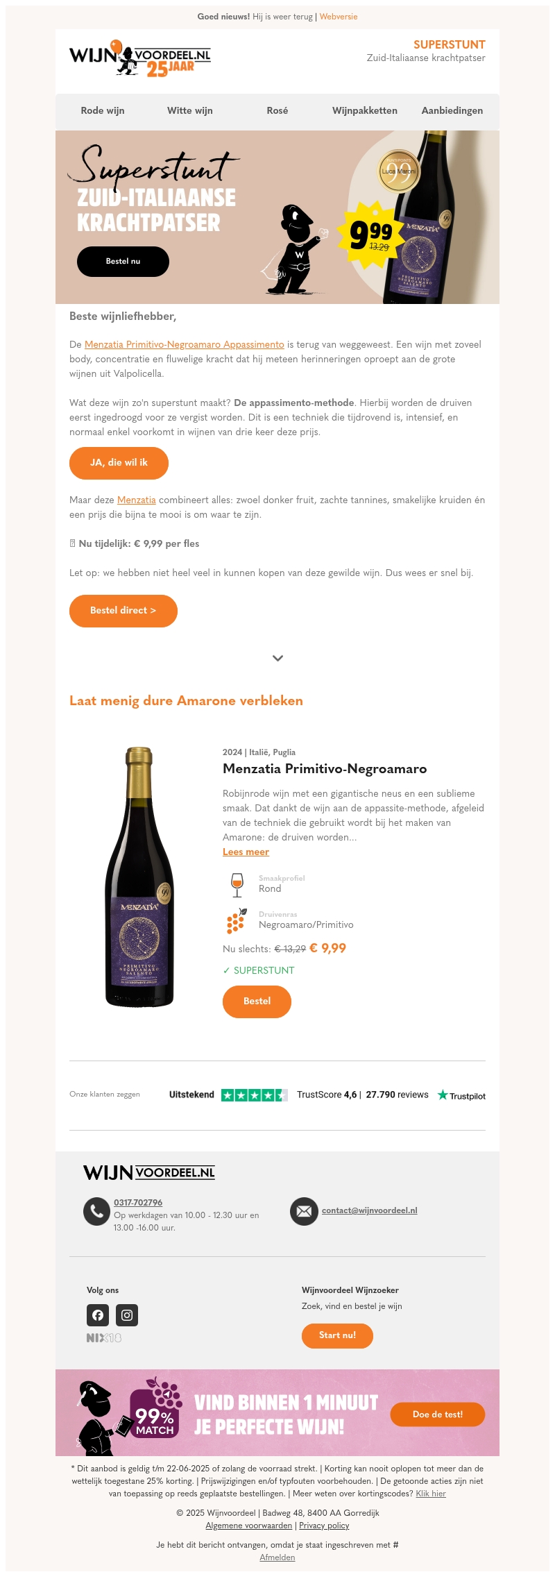The height and width of the screenshot is (1588, 555).
Task: Click the Trustpilot star rating
Action: [x=254, y=1095]
